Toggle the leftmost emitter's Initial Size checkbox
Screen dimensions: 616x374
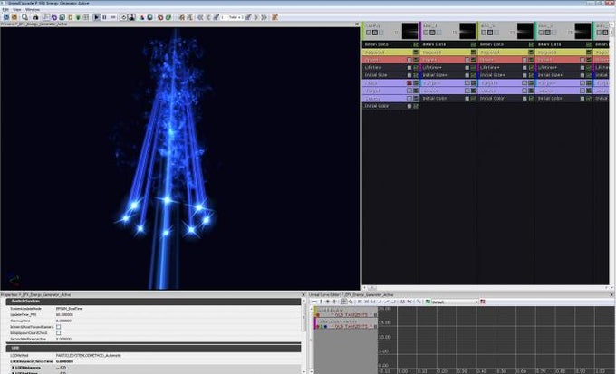tap(409, 75)
